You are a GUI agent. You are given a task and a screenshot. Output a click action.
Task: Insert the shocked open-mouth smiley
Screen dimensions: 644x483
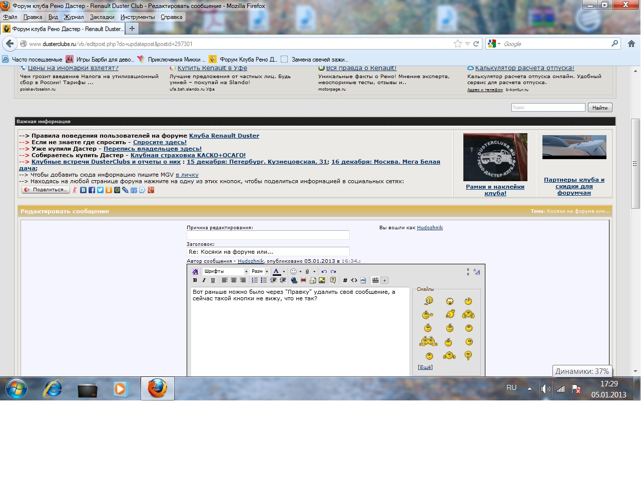tap(450, 301)
